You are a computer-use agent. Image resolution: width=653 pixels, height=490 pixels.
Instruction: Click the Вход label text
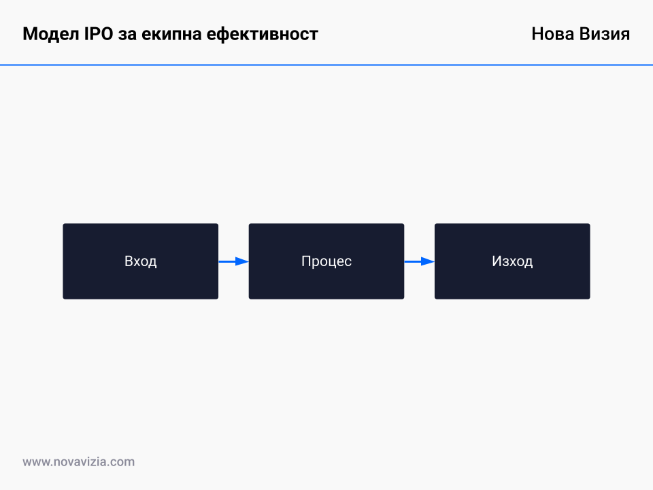point(140,261)
